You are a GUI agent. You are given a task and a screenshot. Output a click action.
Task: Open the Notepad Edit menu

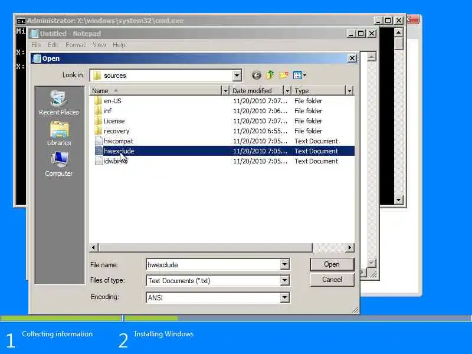tap(53, 45)
